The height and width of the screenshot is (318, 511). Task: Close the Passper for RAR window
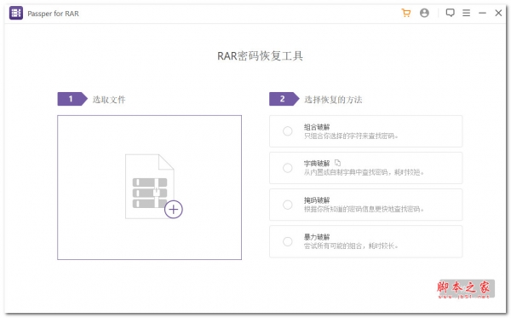click(x=498, y=13)
